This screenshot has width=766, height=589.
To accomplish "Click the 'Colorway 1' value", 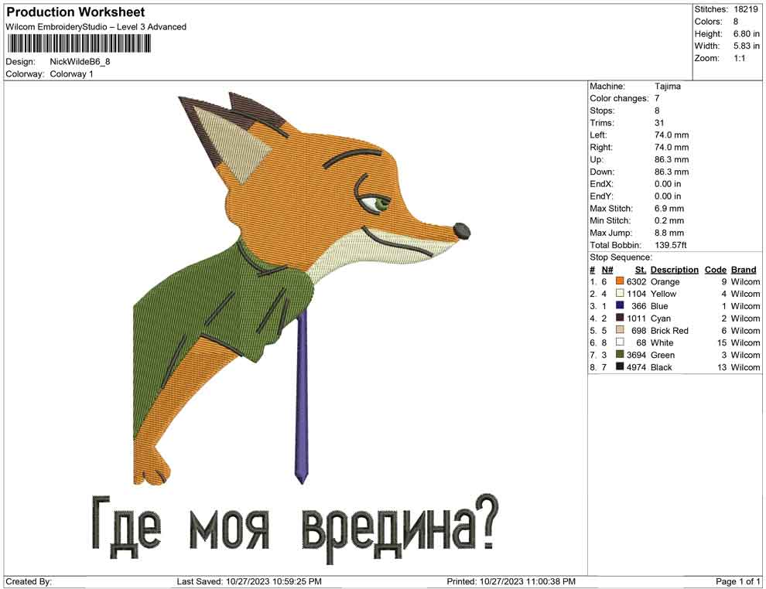I will point(71,74).
